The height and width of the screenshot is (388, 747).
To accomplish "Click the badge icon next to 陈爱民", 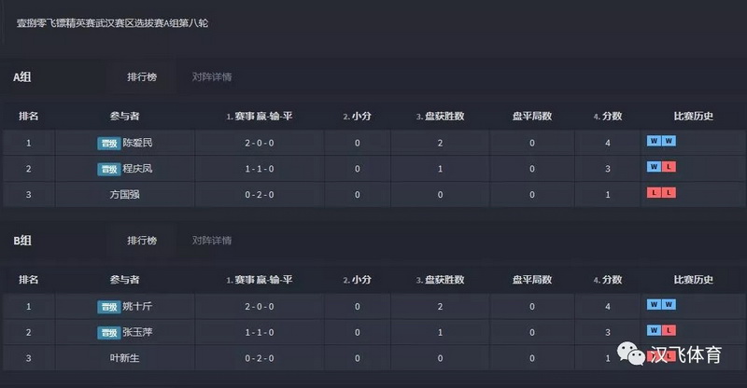I will pyautogui.click(x=109, y=144).
